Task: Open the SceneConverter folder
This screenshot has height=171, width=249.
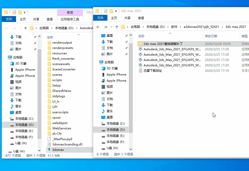Action: click(x=64, y=69)
